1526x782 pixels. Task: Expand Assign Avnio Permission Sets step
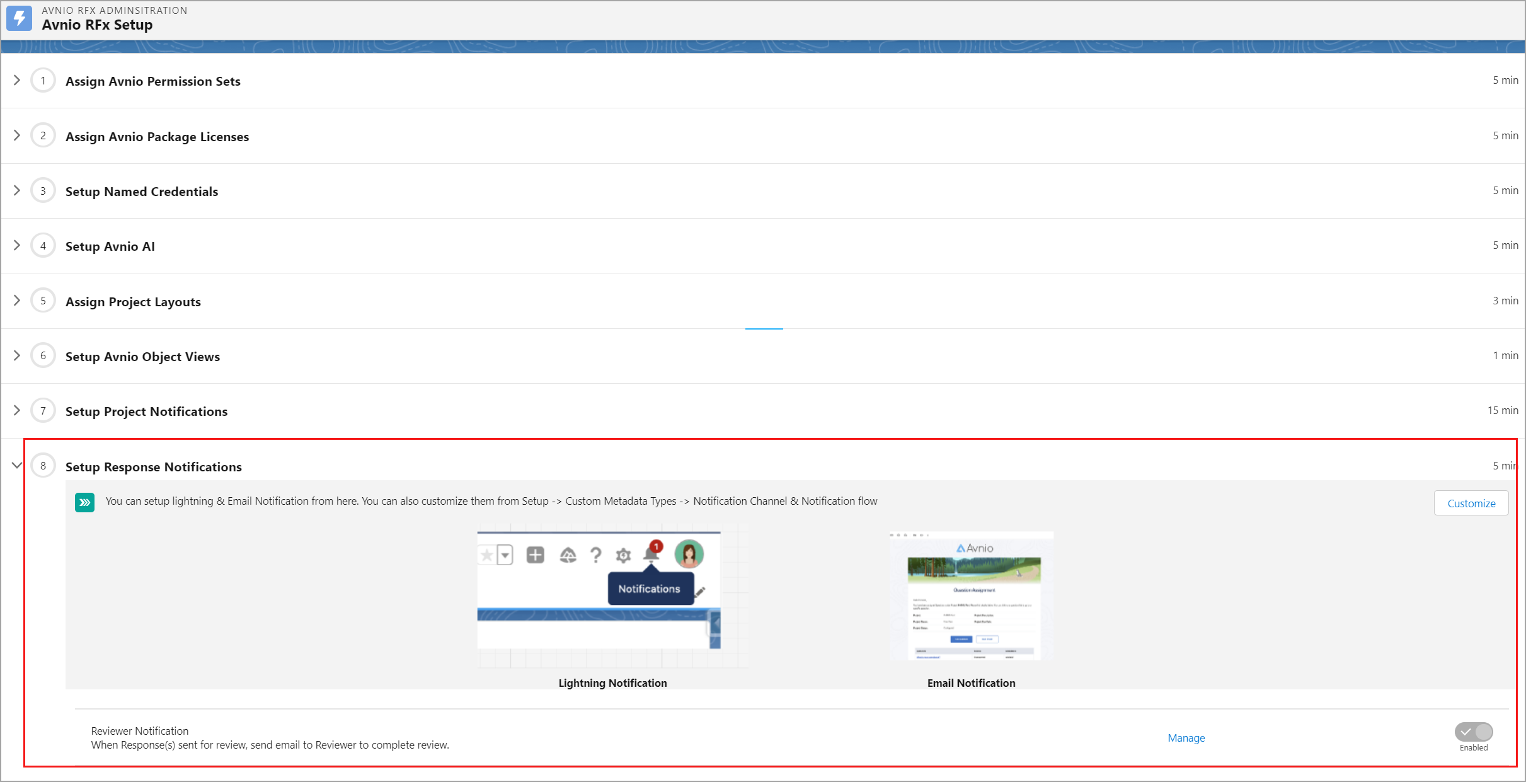pos(17,80)
